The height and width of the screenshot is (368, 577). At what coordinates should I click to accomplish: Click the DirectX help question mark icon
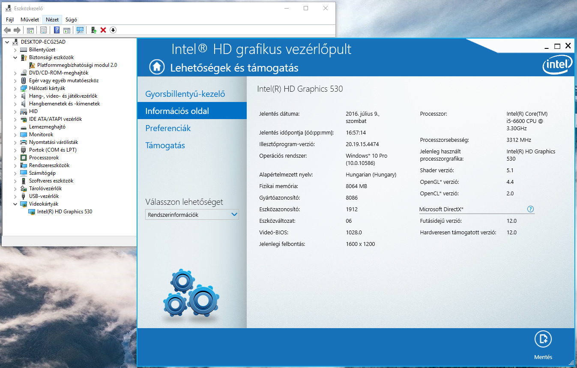(x=531, y=209)
